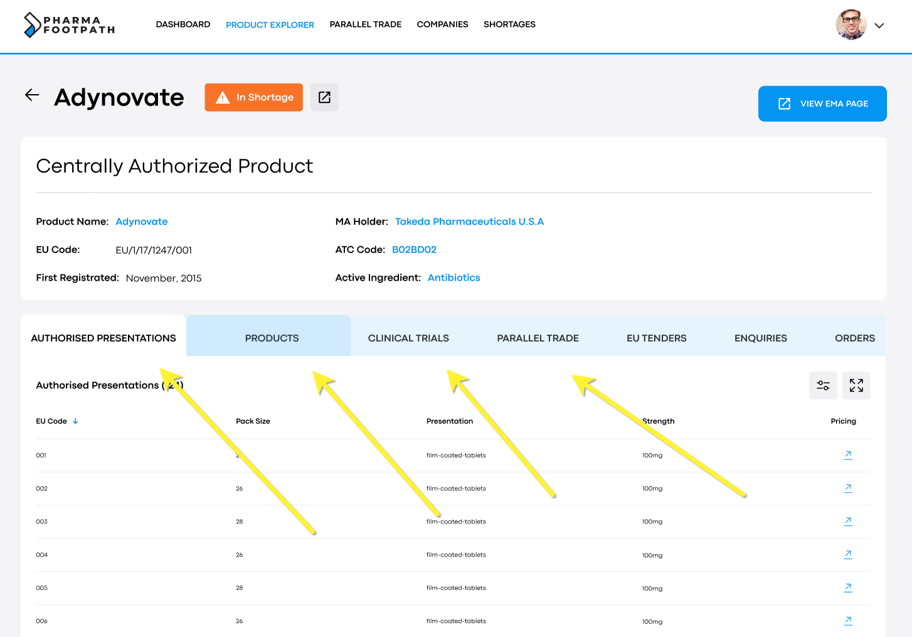Open Companies in top navigation
Screen dimensions: 912x637
[x=442, y=24]
